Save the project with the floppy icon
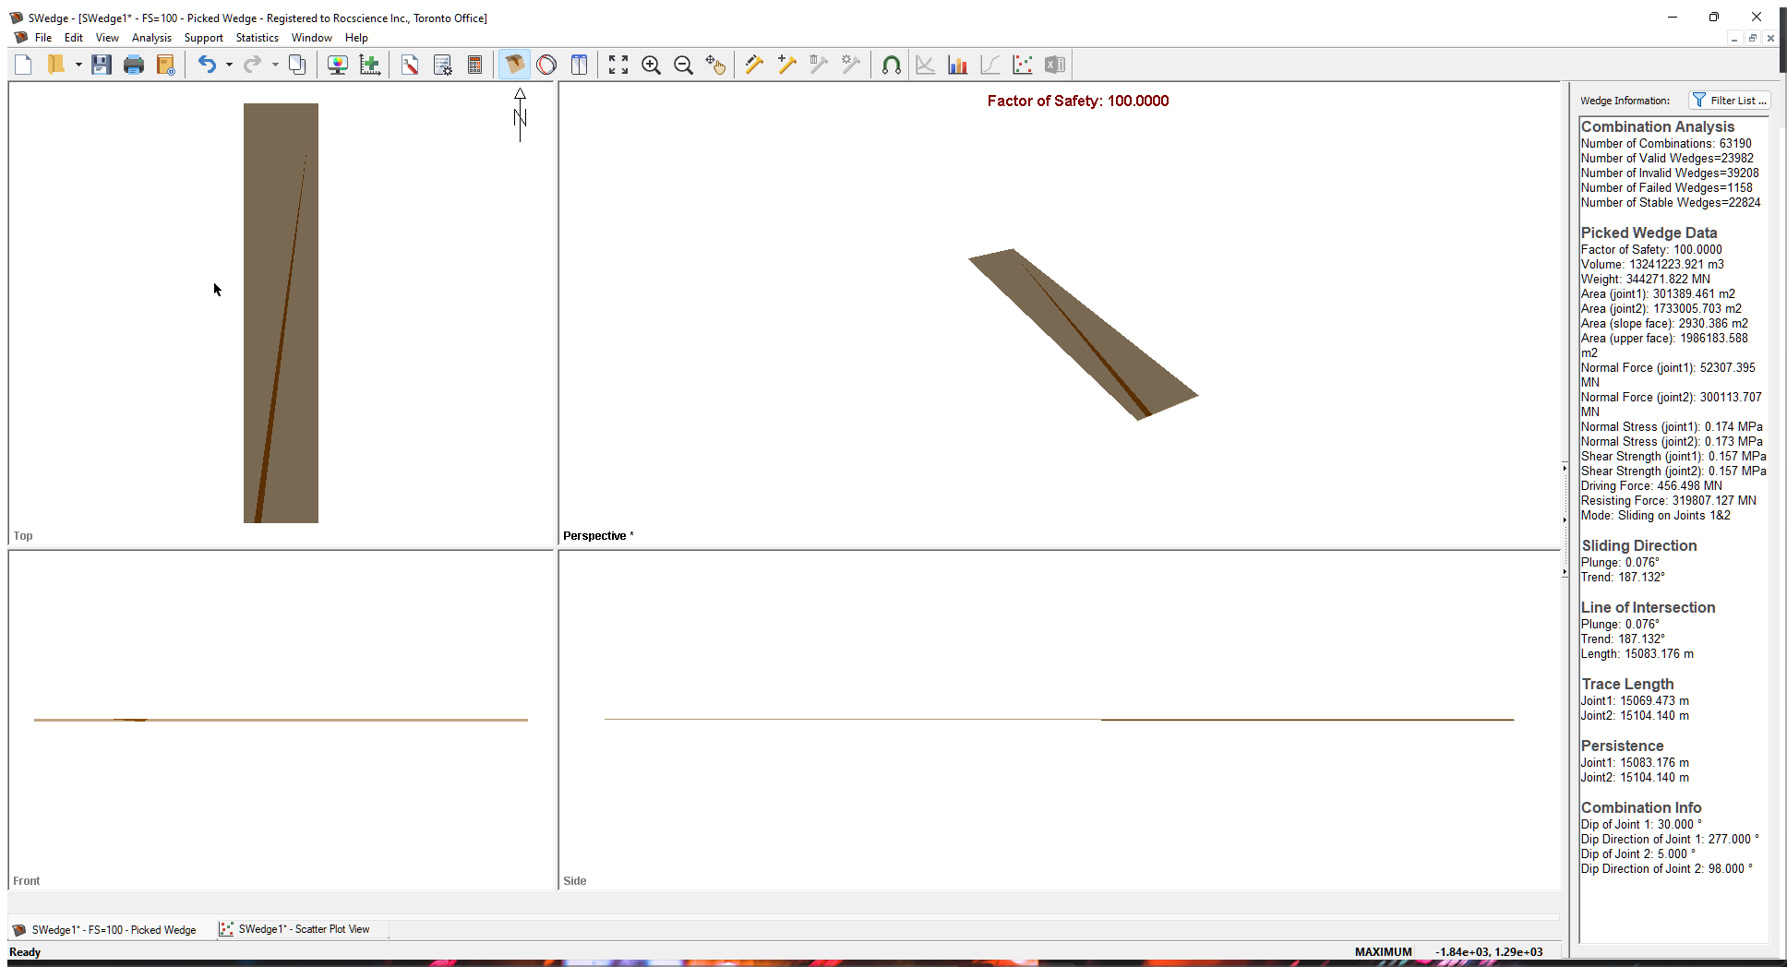The width and height of the screenshot is (1787, 967). 102,65
